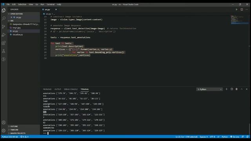Open the Testing flask icon view
The image size is (251, 141).
coord(4,51)
